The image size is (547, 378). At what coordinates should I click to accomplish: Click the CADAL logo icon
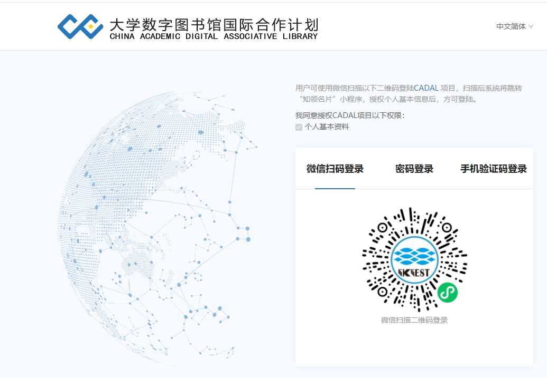click(x=80, y=26)
